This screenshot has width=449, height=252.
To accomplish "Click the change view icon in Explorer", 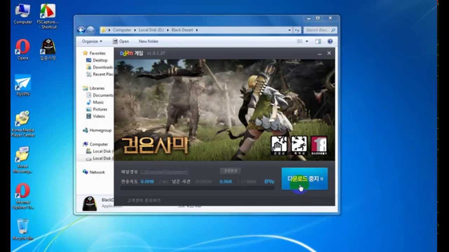I will [x=300, y=41].
